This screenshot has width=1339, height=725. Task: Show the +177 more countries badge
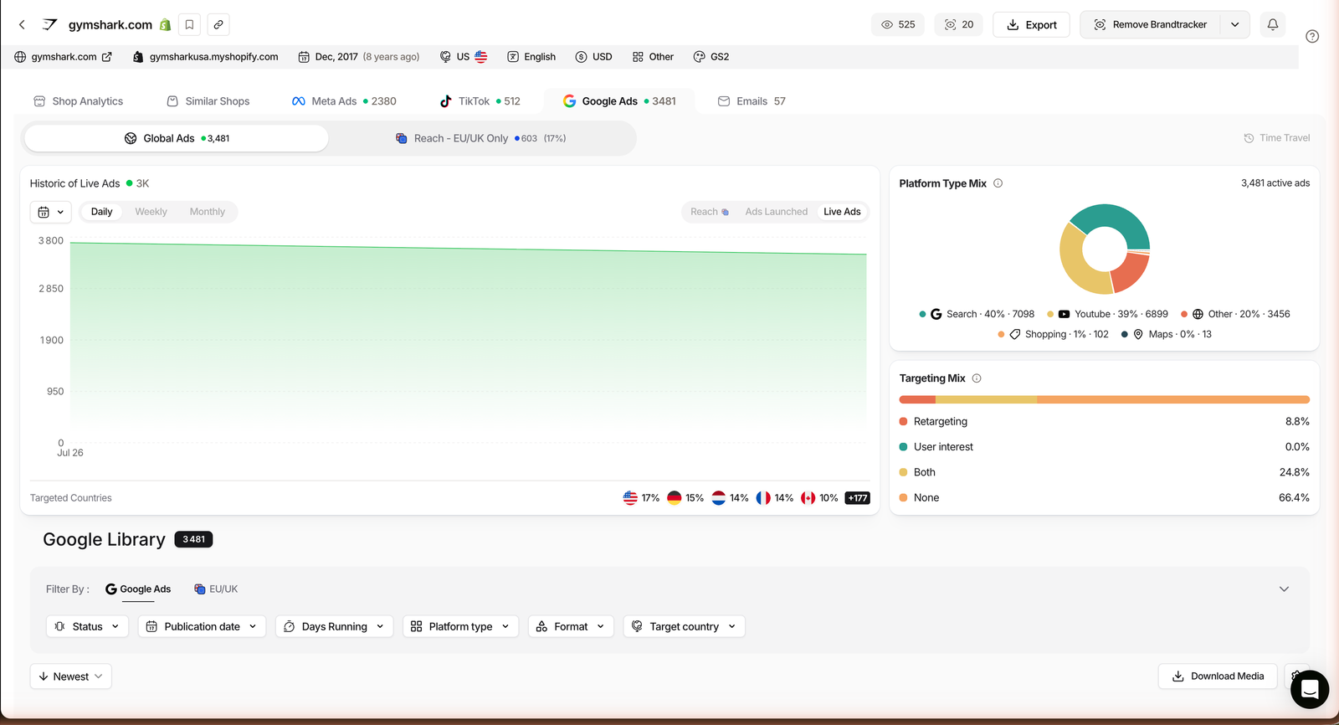[857, 498]
